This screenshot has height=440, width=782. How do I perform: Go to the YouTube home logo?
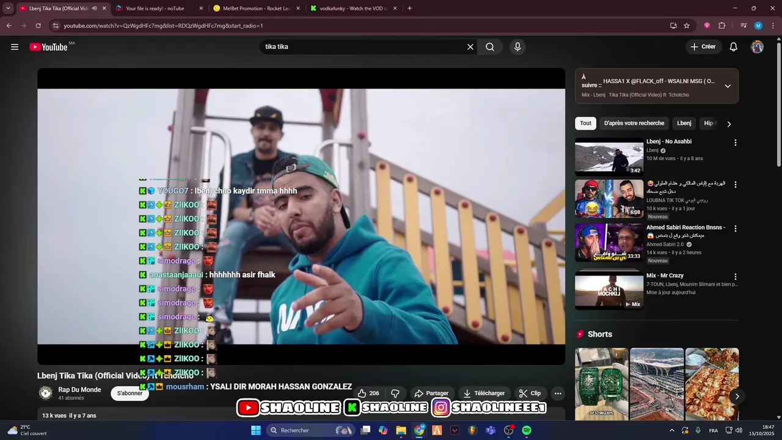(48, 47)
